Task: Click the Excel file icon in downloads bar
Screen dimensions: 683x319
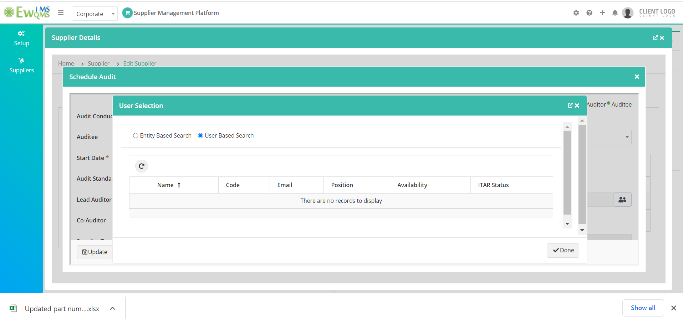Action: [x=13, y=308]
